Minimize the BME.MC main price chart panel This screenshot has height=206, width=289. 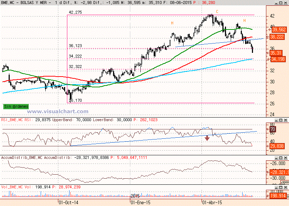click(276, 3)
